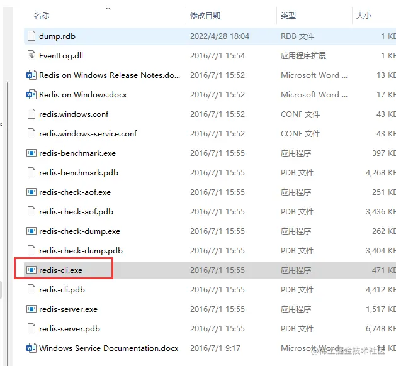Select the file name redis-check-dump.exe
This screenshot has height=366, width=396.
coord(79,231)
